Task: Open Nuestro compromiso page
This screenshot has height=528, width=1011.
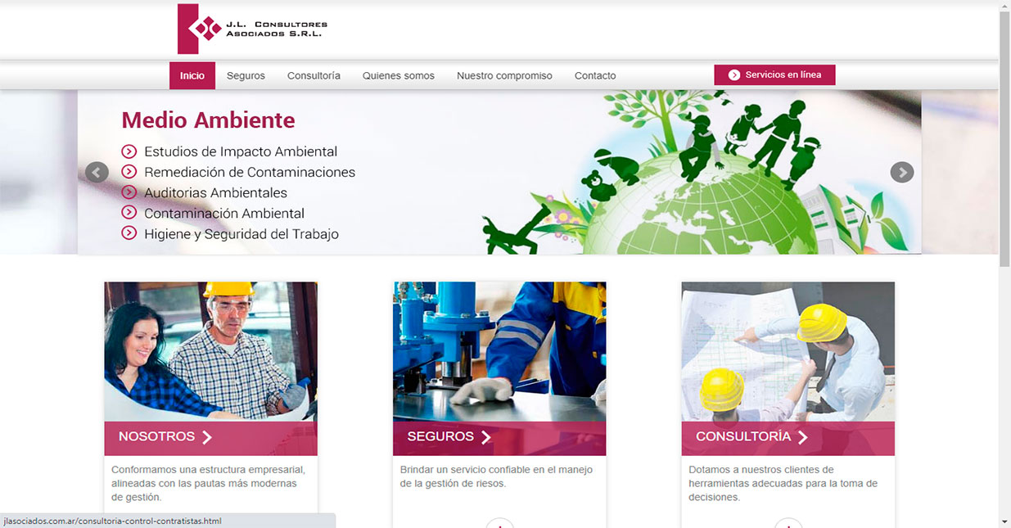Action: (504, 75)
